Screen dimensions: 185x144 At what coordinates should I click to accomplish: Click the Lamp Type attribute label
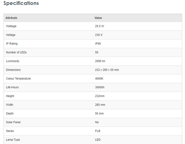13,140
